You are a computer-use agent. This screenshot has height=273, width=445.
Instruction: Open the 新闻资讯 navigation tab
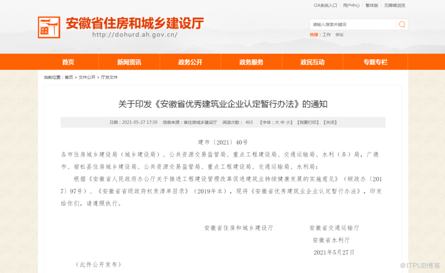(129, 62)
